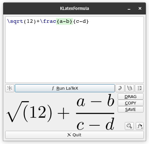Screen dimensions: 149x144
Task: Open the formula library icon
Action: click(130, 88)
